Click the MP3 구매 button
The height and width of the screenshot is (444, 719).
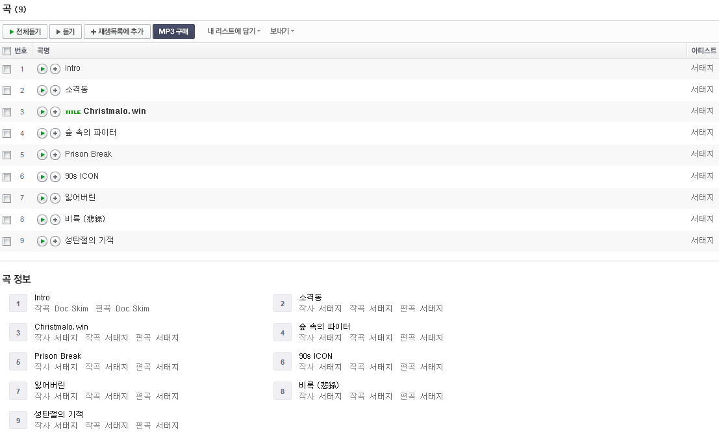173,32
